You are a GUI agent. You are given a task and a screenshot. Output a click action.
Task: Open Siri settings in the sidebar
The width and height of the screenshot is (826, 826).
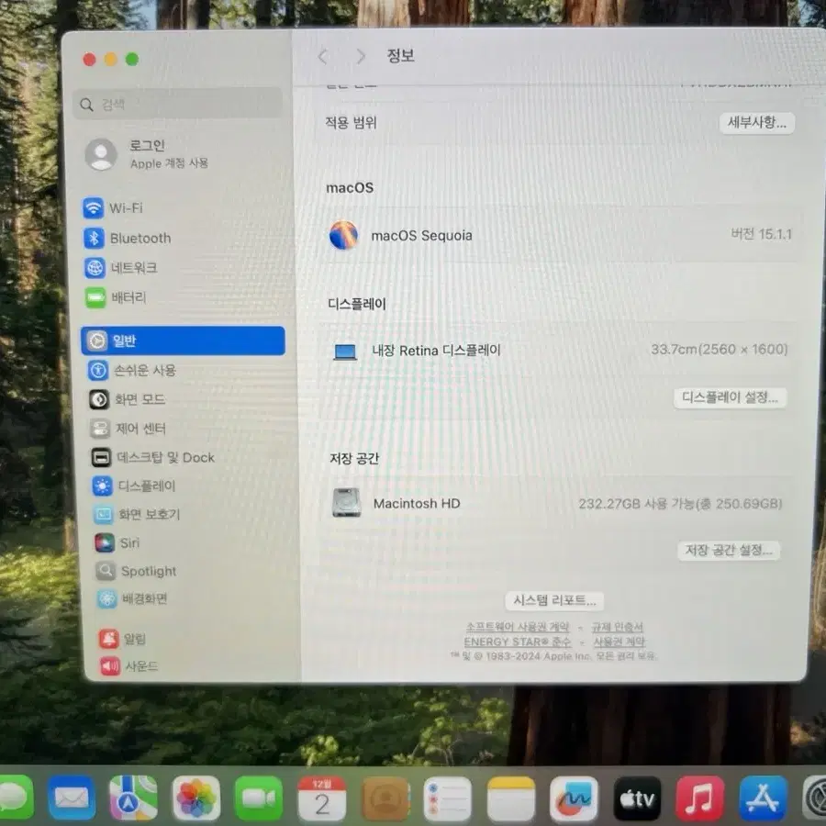pyautogui.click(x=117, y=542)
